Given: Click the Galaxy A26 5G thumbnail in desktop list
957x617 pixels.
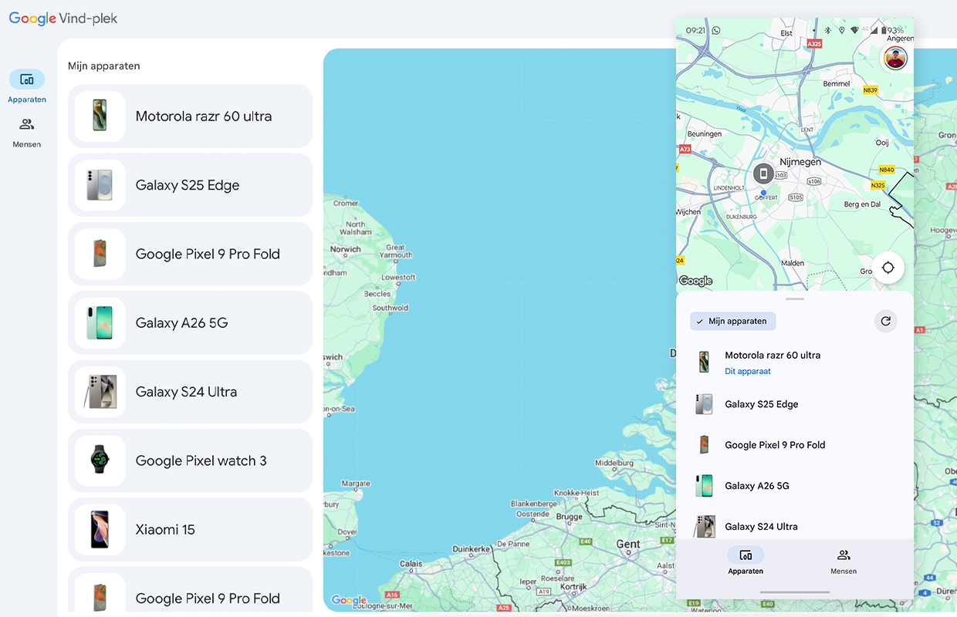Looking at the screenshot, I should click(100, 323).
